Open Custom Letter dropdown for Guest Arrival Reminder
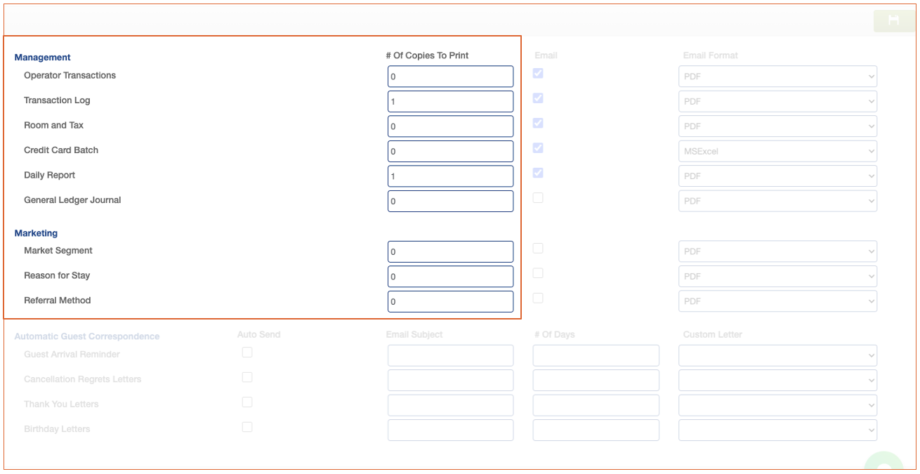The image size is (920, 474). (777, 355)
